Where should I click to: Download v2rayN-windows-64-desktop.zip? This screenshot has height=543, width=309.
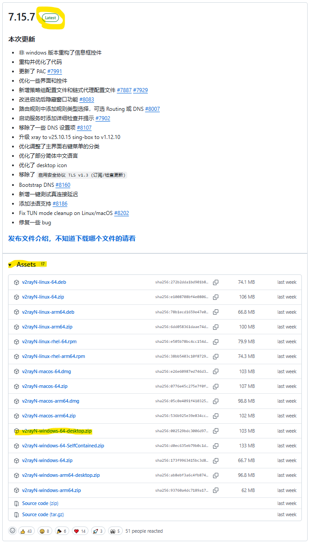tap(57, 431)
